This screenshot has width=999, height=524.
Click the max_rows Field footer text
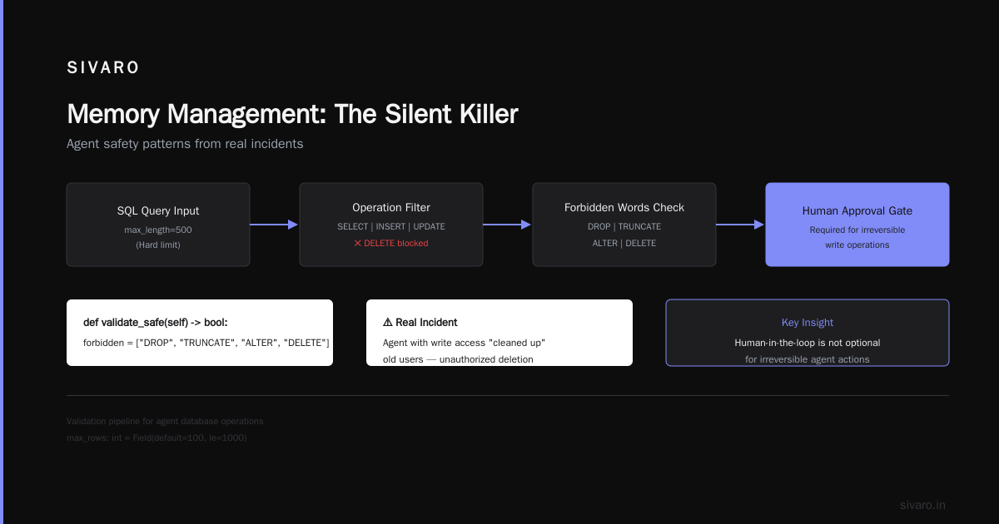(157, 437)
